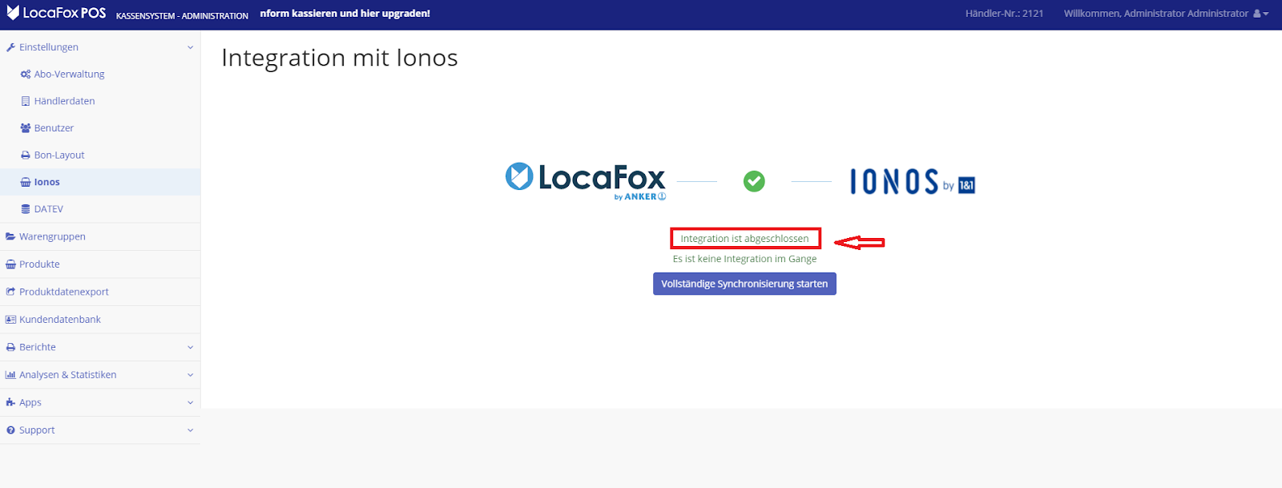Click the user icon in the header
This screenshot has width=1282, height=488.
pyautogui.click(x=1257, y=14)
